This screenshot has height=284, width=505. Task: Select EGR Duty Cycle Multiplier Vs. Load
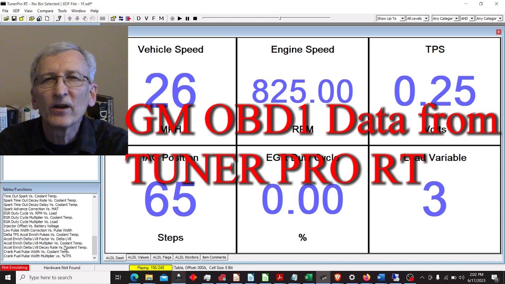click(x=30, y=222)
